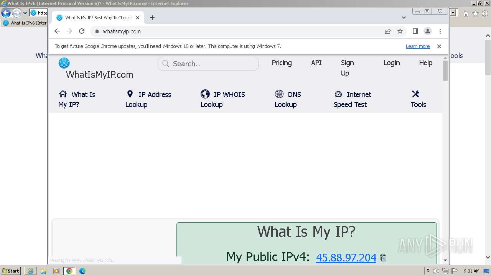Click Chrome's forward arrow button
The image size is (491, 276).
point(69,31)
